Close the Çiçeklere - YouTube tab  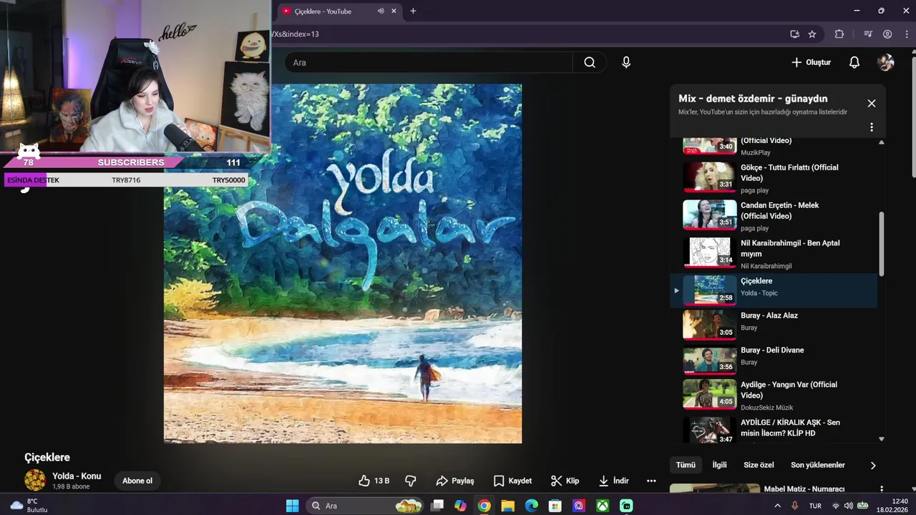click(394, 11)
